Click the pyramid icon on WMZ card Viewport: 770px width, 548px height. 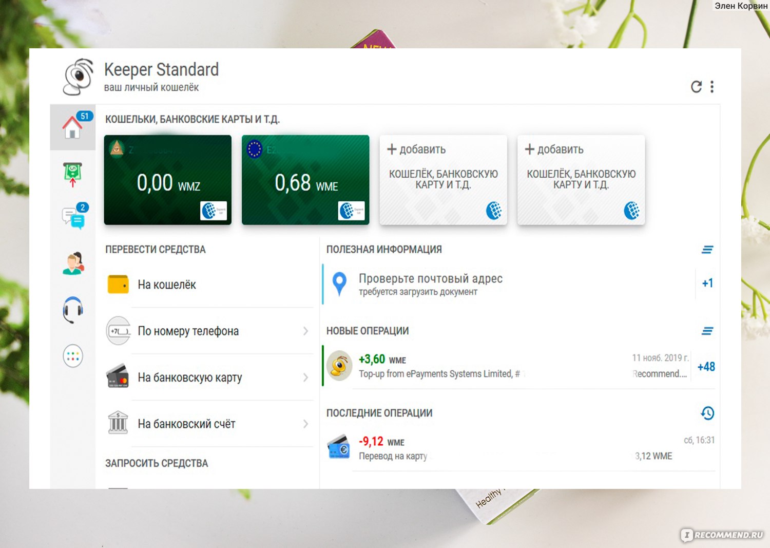click(117, 149)
